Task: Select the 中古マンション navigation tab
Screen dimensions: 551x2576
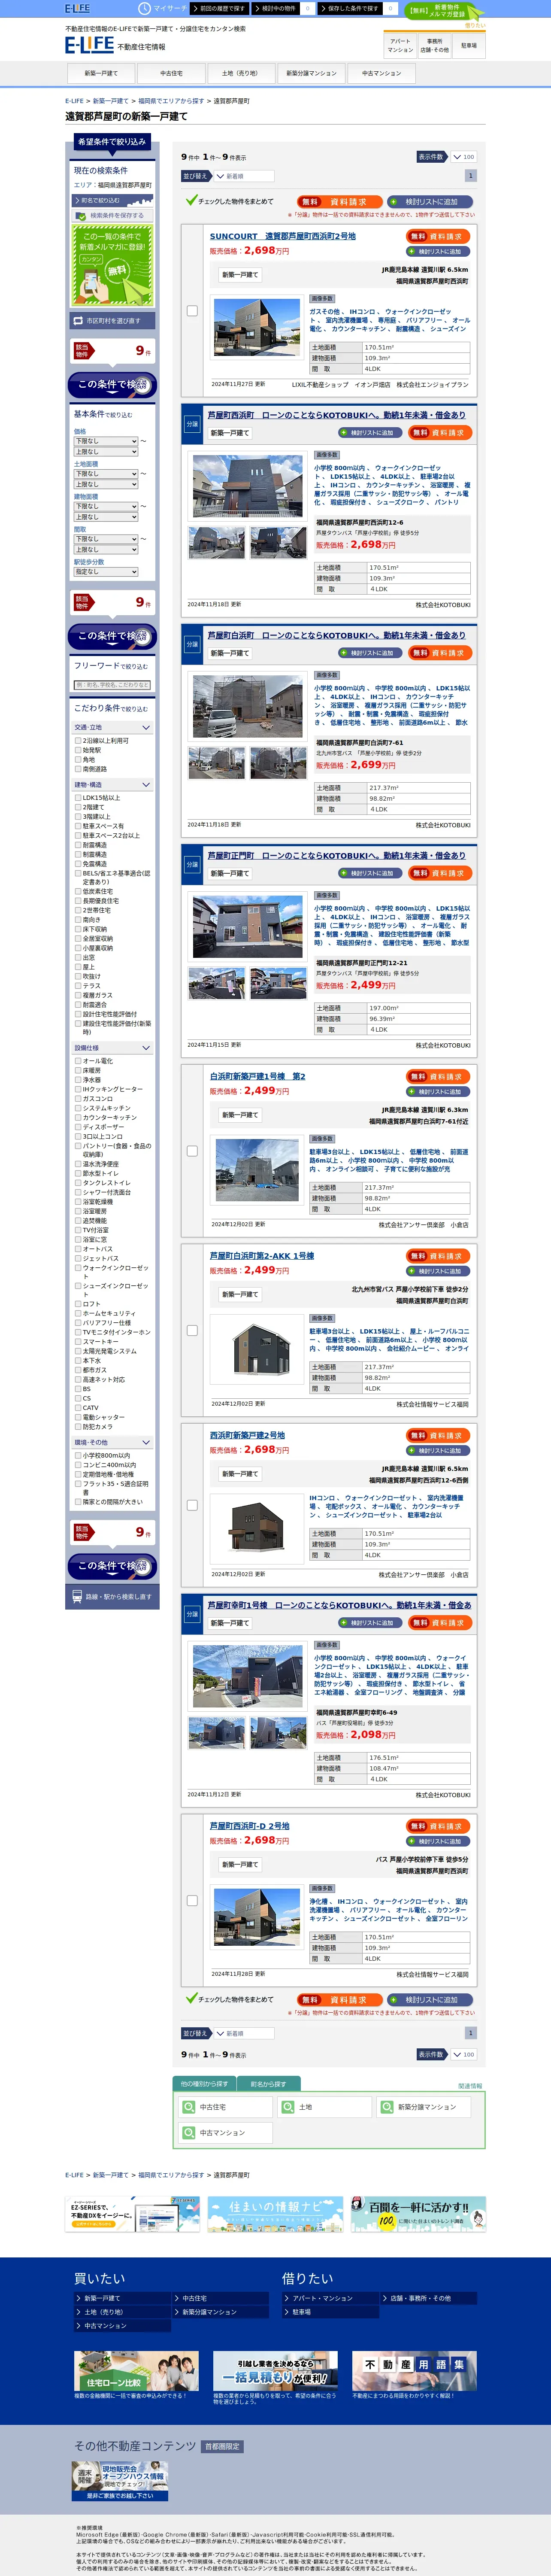Action: click(x=381, y=73)
